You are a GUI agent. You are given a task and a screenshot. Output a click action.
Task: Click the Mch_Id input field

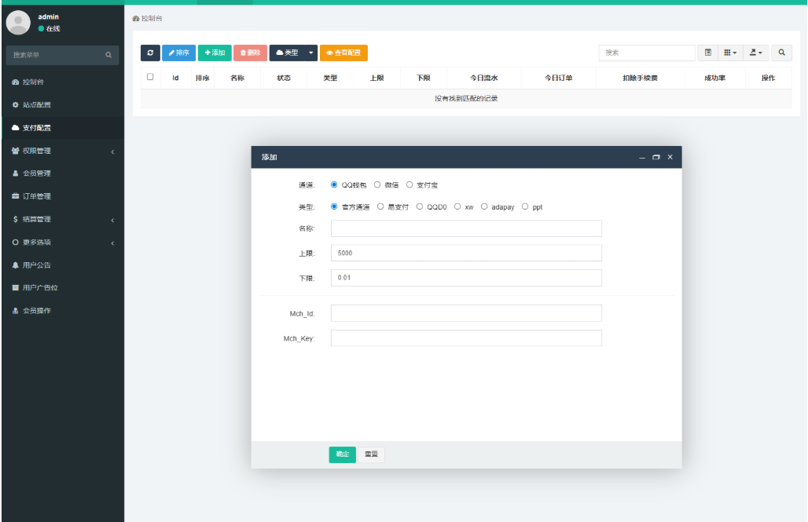466,313
